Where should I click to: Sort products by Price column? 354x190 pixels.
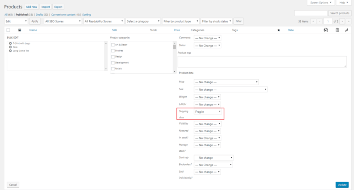[x=177, y=30]
